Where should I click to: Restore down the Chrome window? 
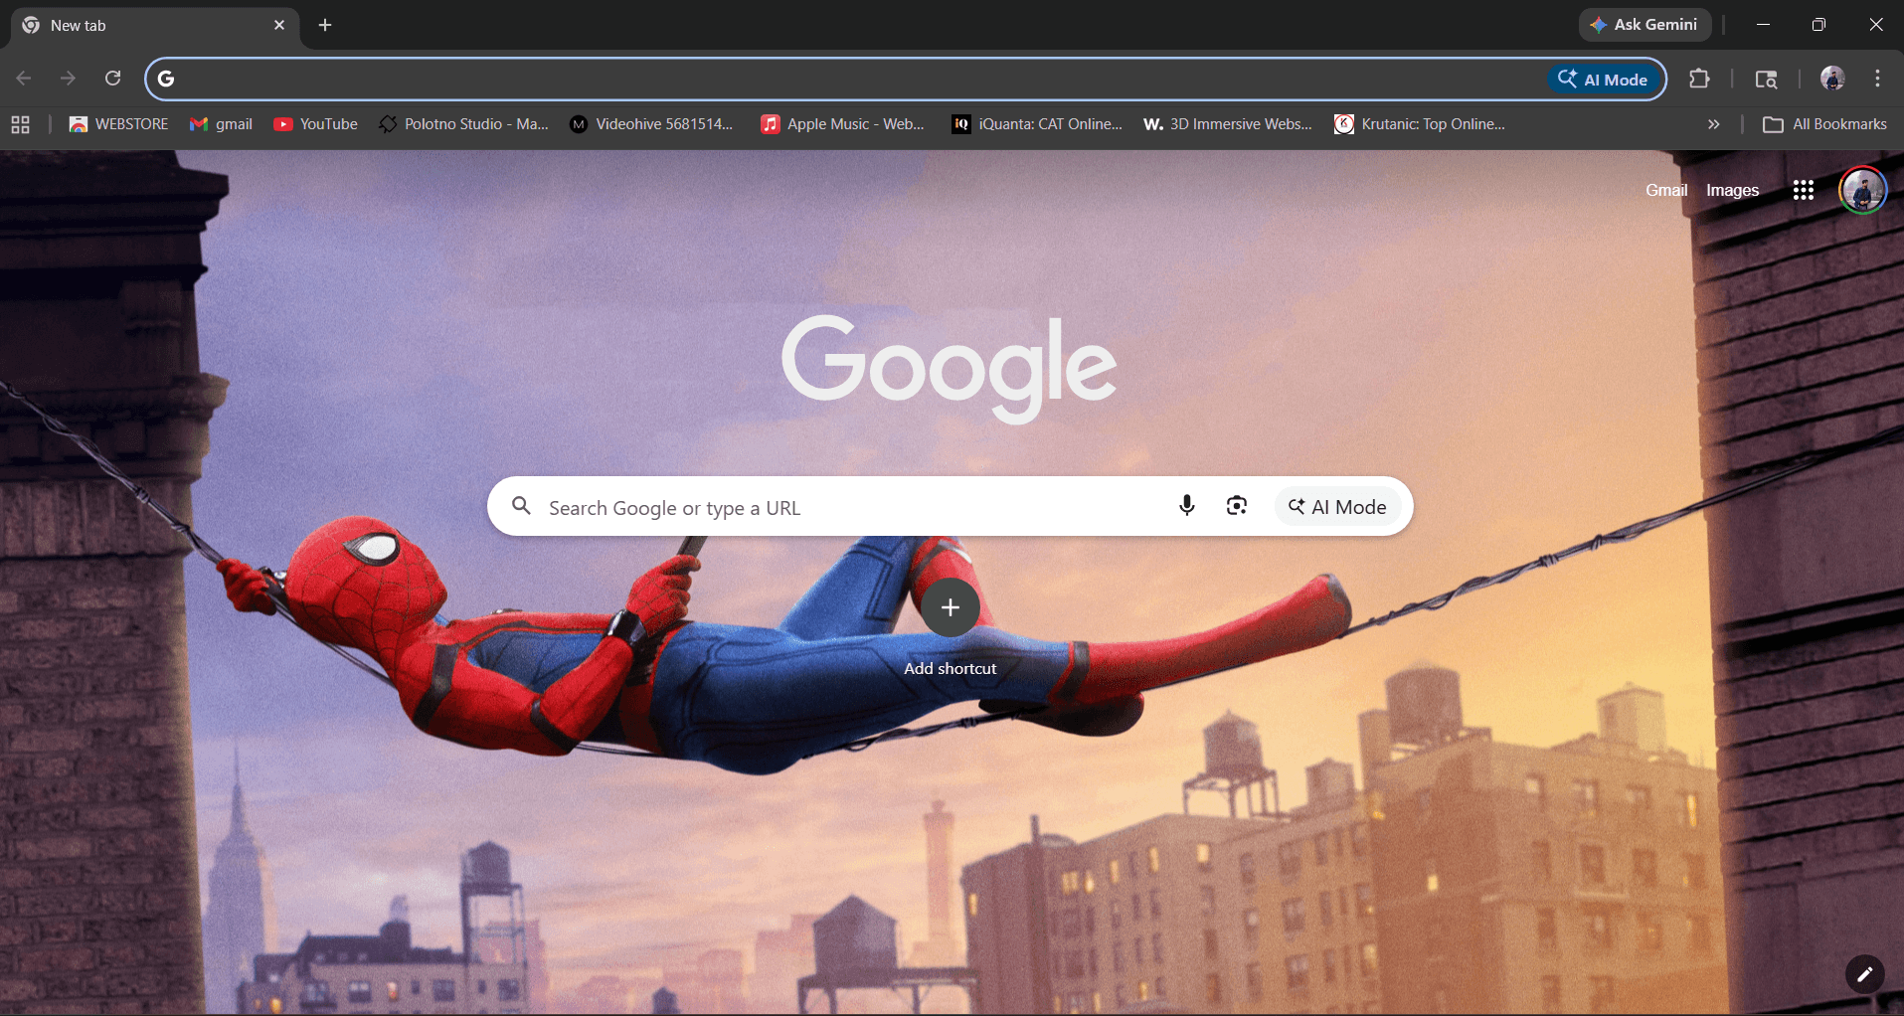(x=1818, y=25)
